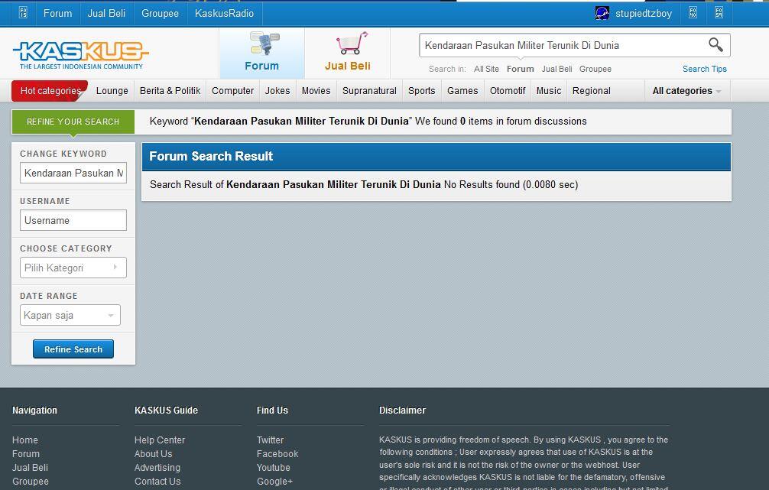Screen dimensions: 769x490
Task: Click the No Results found message
Action: pos(482,184)
